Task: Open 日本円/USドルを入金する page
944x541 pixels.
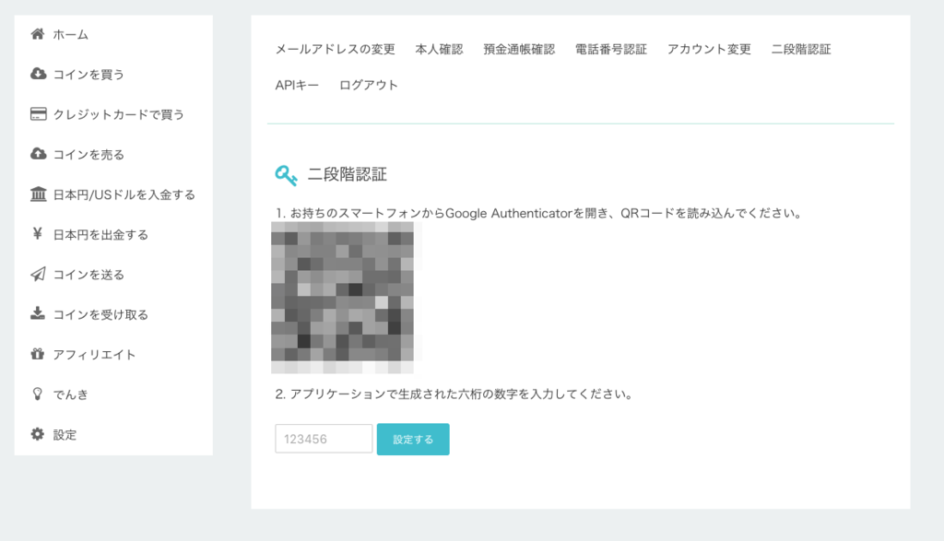Action: click(x=124, y=195)
